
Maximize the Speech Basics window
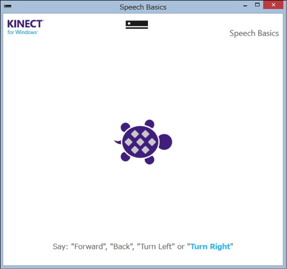257,5
